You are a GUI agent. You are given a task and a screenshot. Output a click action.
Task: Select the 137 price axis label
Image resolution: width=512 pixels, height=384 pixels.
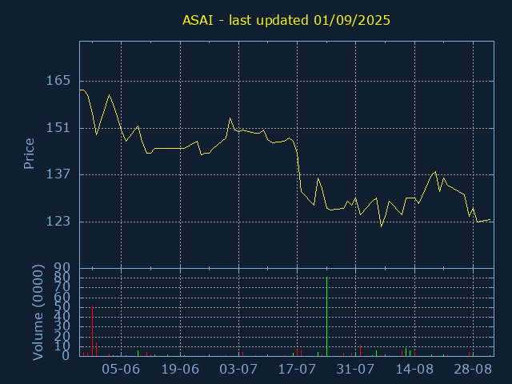[x=58, y=174]
